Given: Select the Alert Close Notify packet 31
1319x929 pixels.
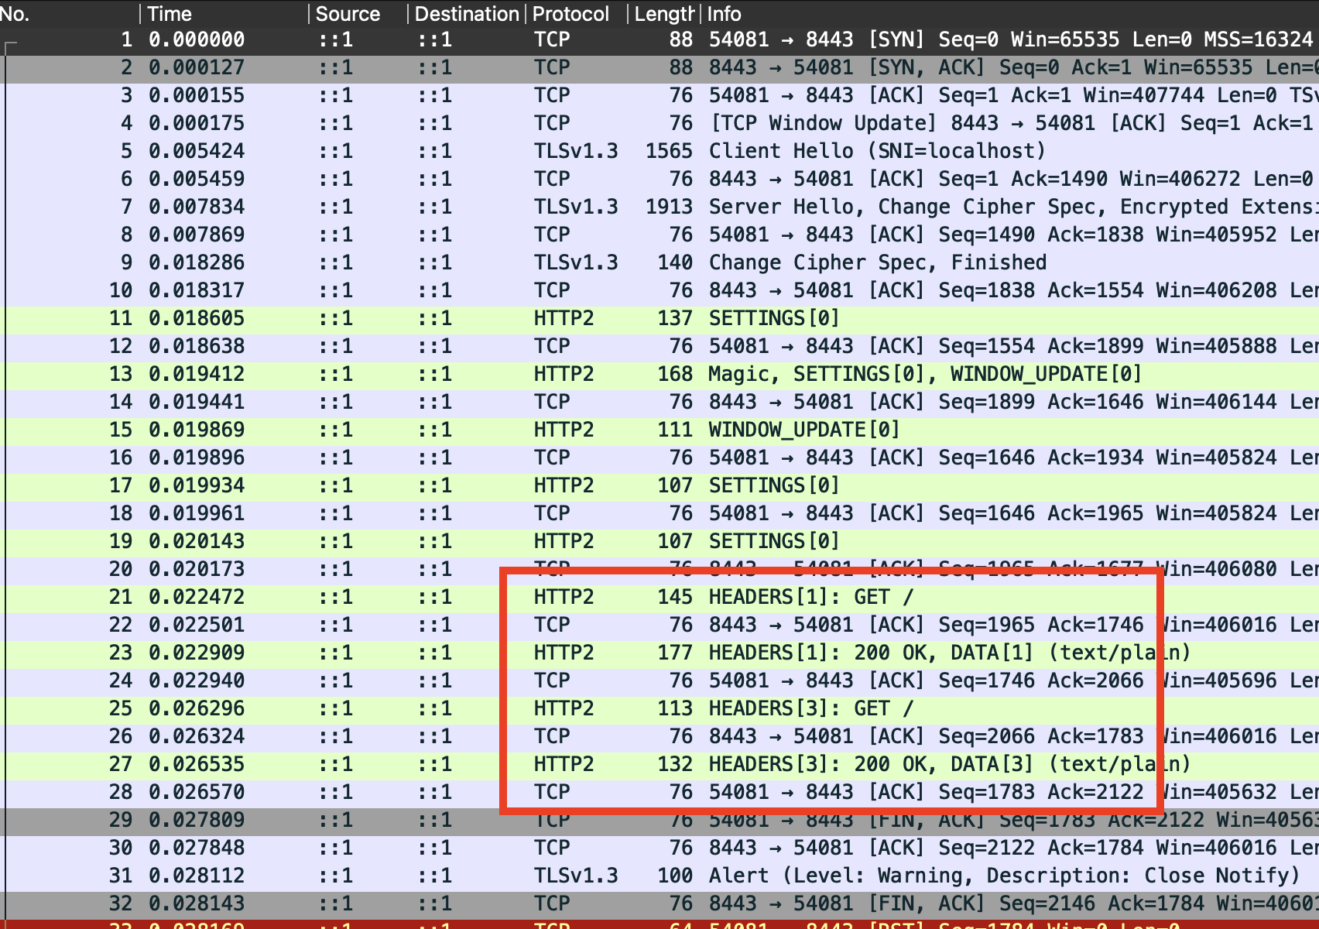Looking at the screenshot, I should pos(659,876).
